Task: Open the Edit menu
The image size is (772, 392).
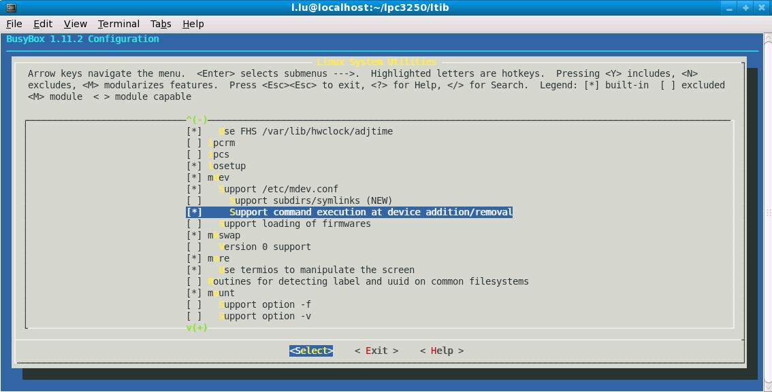Action: click(x=43, y=24)
